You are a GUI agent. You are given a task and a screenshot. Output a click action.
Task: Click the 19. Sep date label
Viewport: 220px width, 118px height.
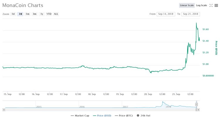coord(120,94)
